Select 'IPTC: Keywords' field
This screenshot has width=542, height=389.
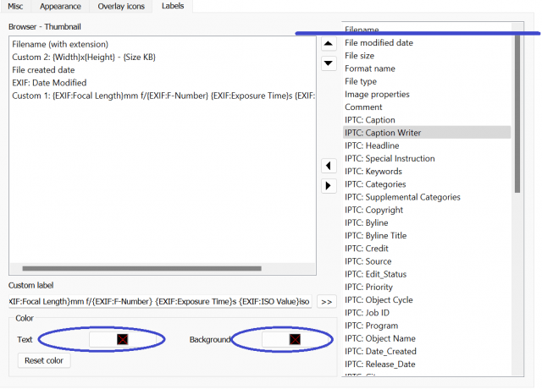(427, 172)
